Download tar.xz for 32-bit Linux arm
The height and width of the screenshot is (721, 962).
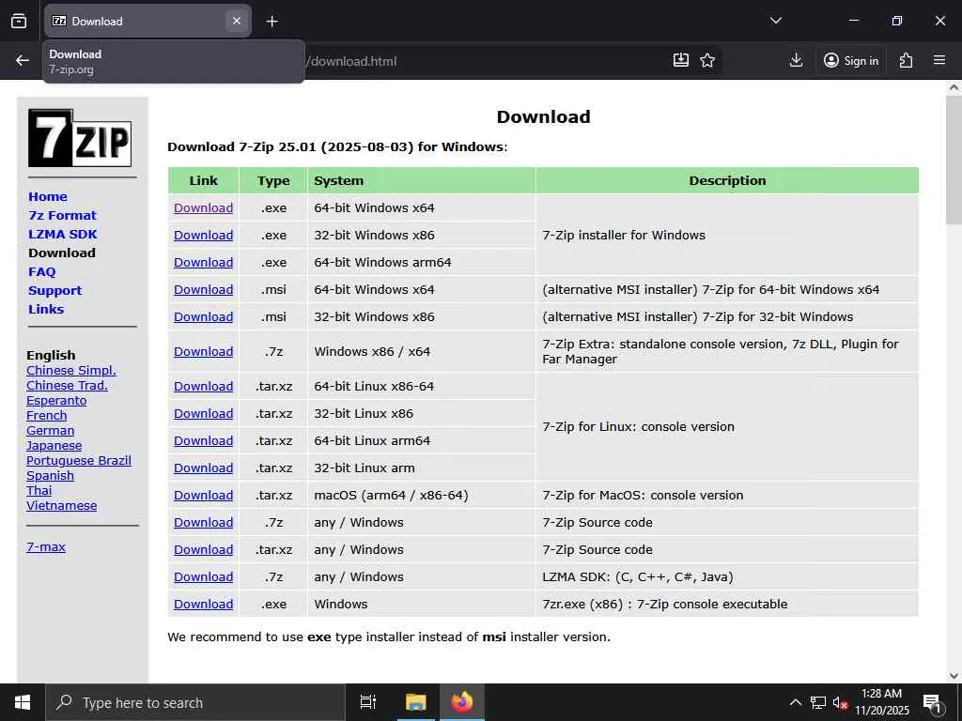point(203,468)
